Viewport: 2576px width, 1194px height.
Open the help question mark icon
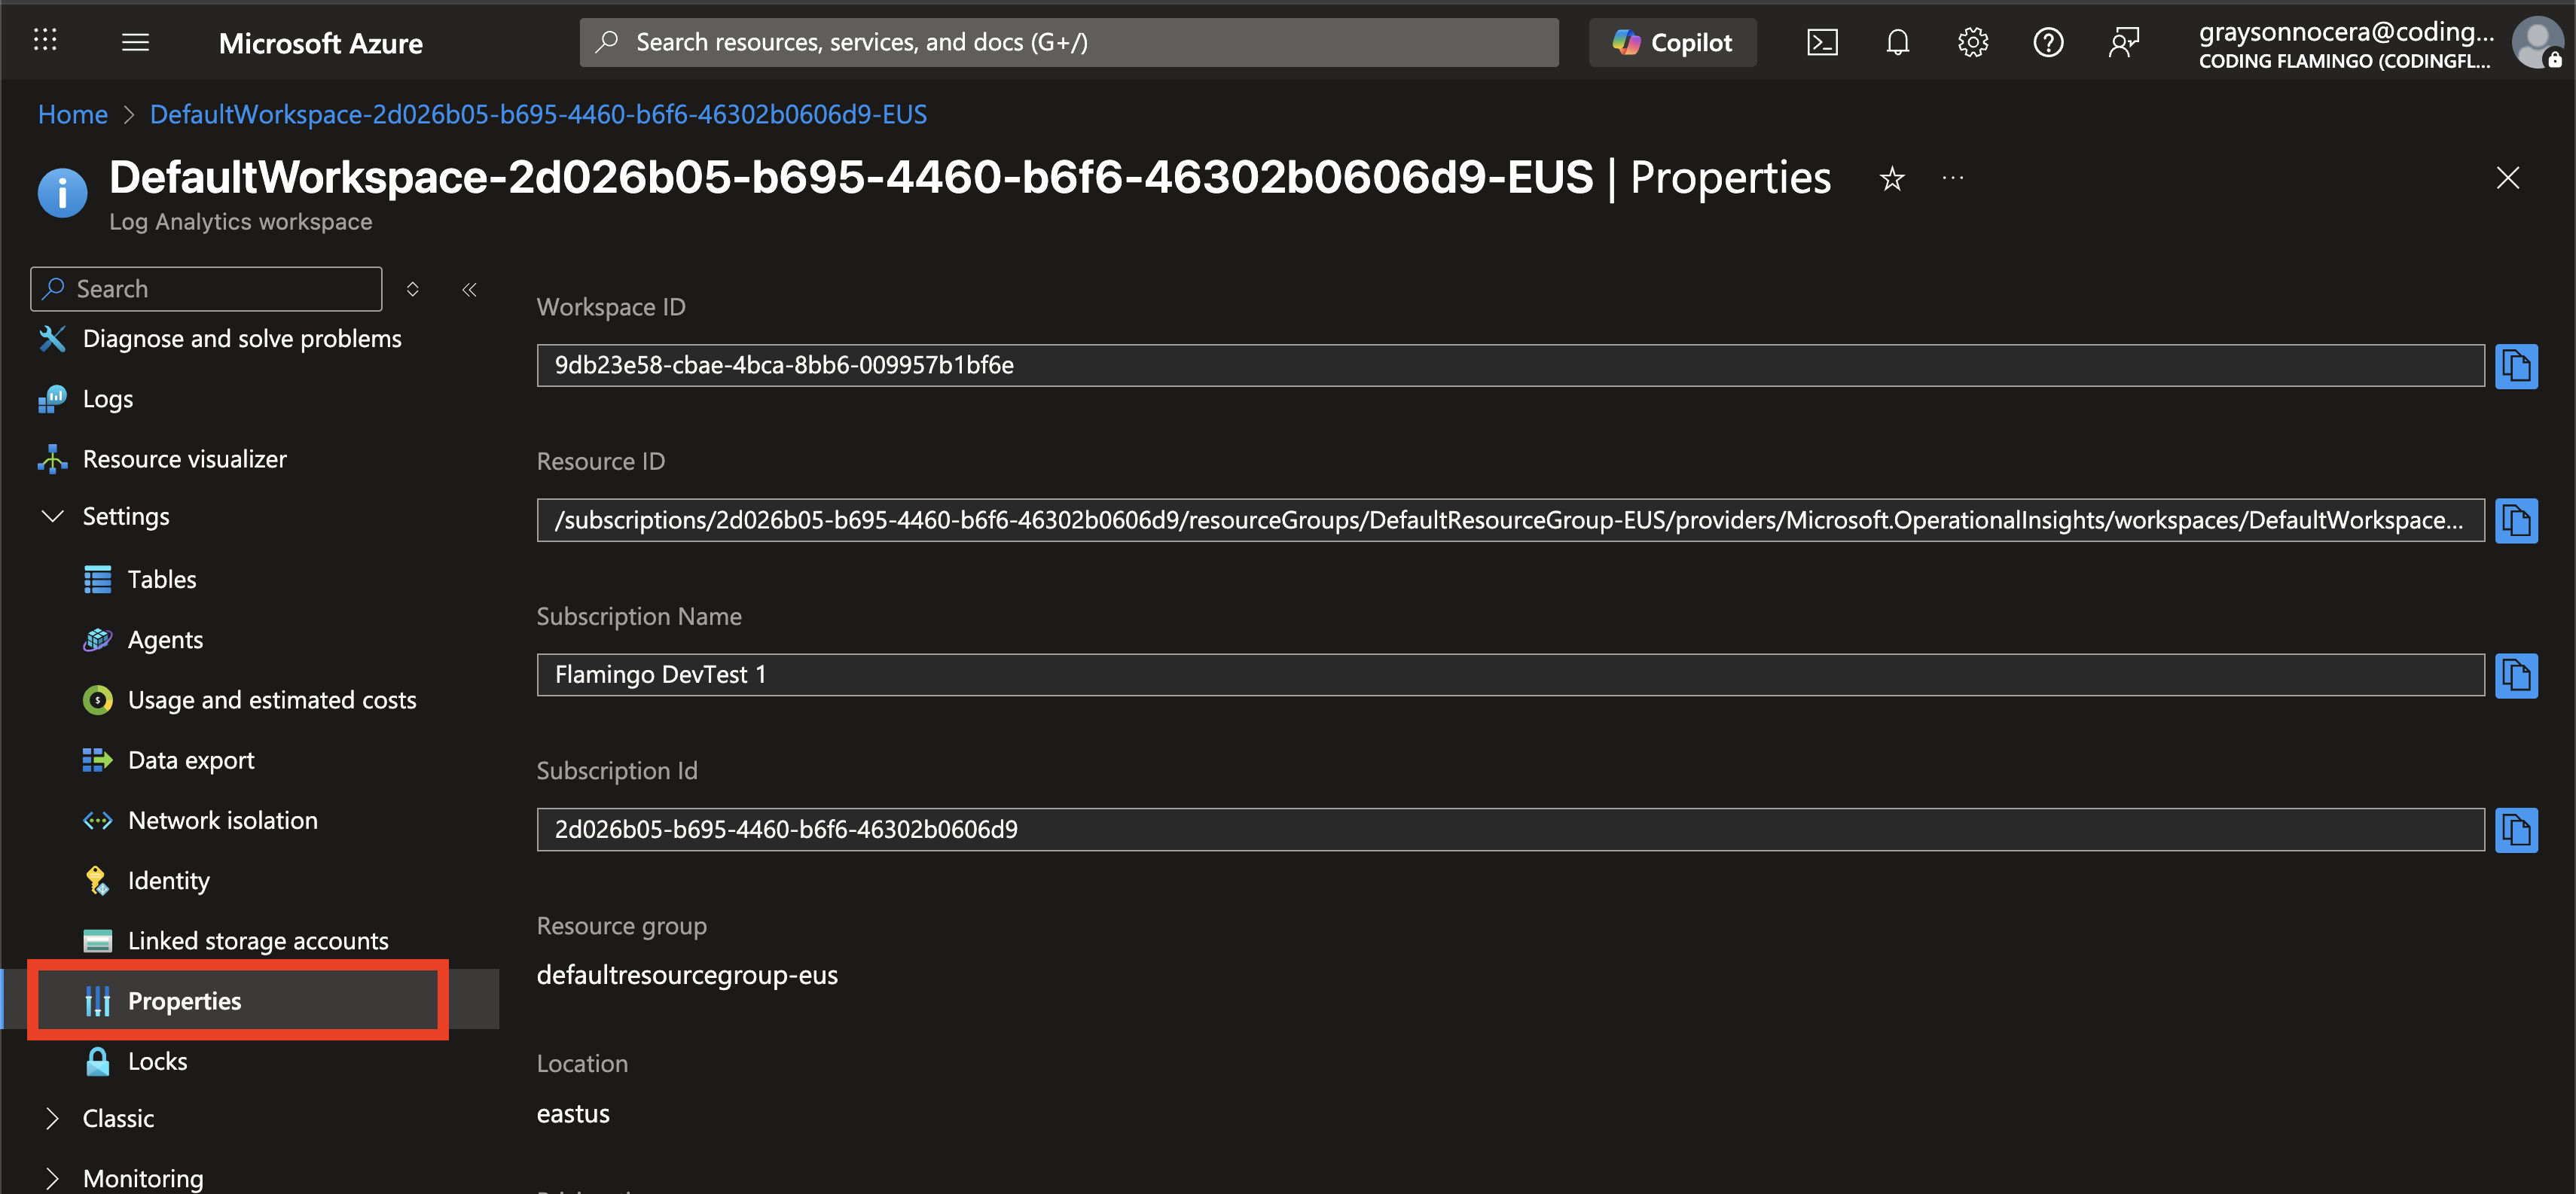2048,42
